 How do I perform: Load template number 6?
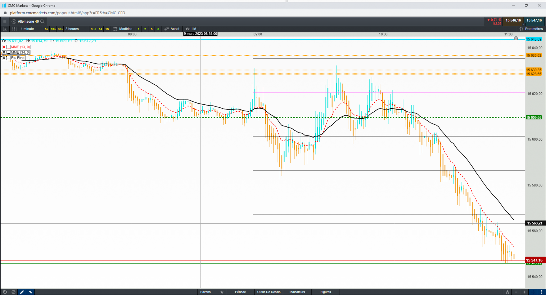pos(158,29)
